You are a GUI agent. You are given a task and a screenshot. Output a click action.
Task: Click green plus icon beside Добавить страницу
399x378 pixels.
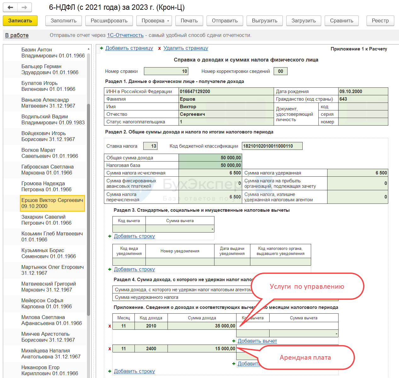[x=101, y=48]
